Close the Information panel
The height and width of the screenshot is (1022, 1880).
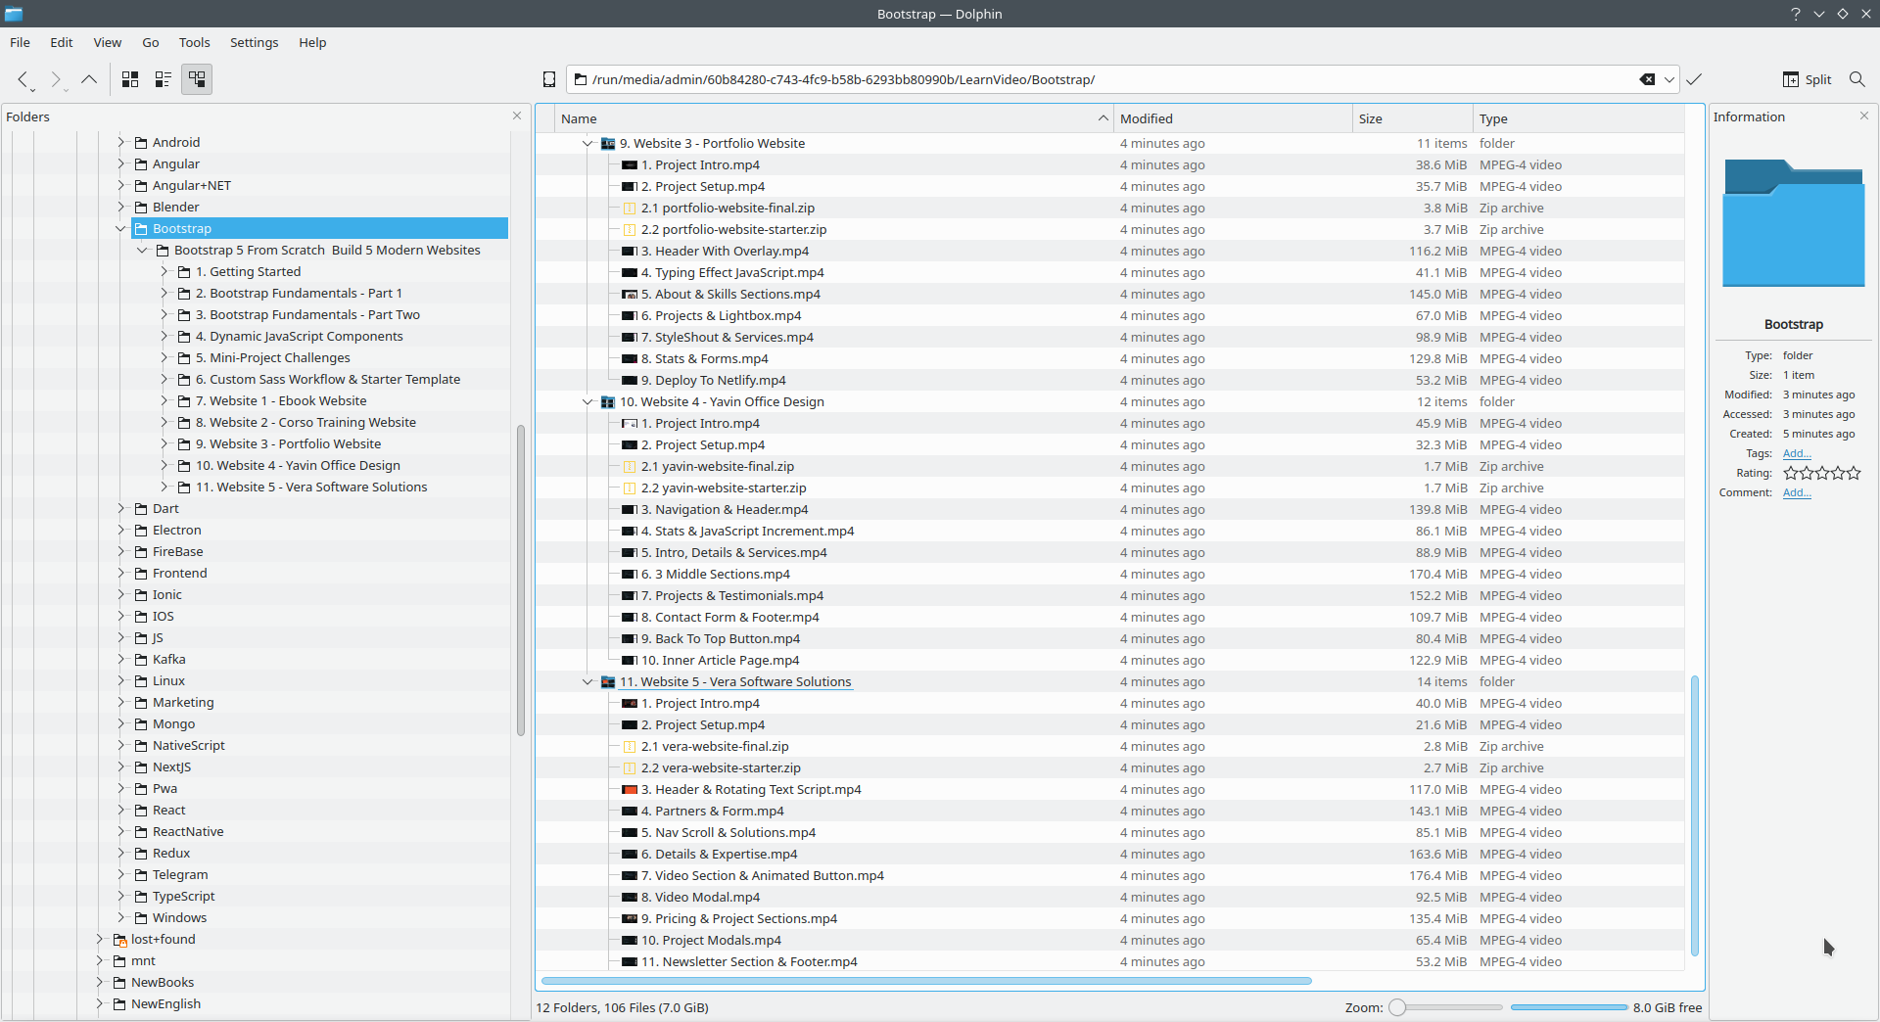(1864, 116)
